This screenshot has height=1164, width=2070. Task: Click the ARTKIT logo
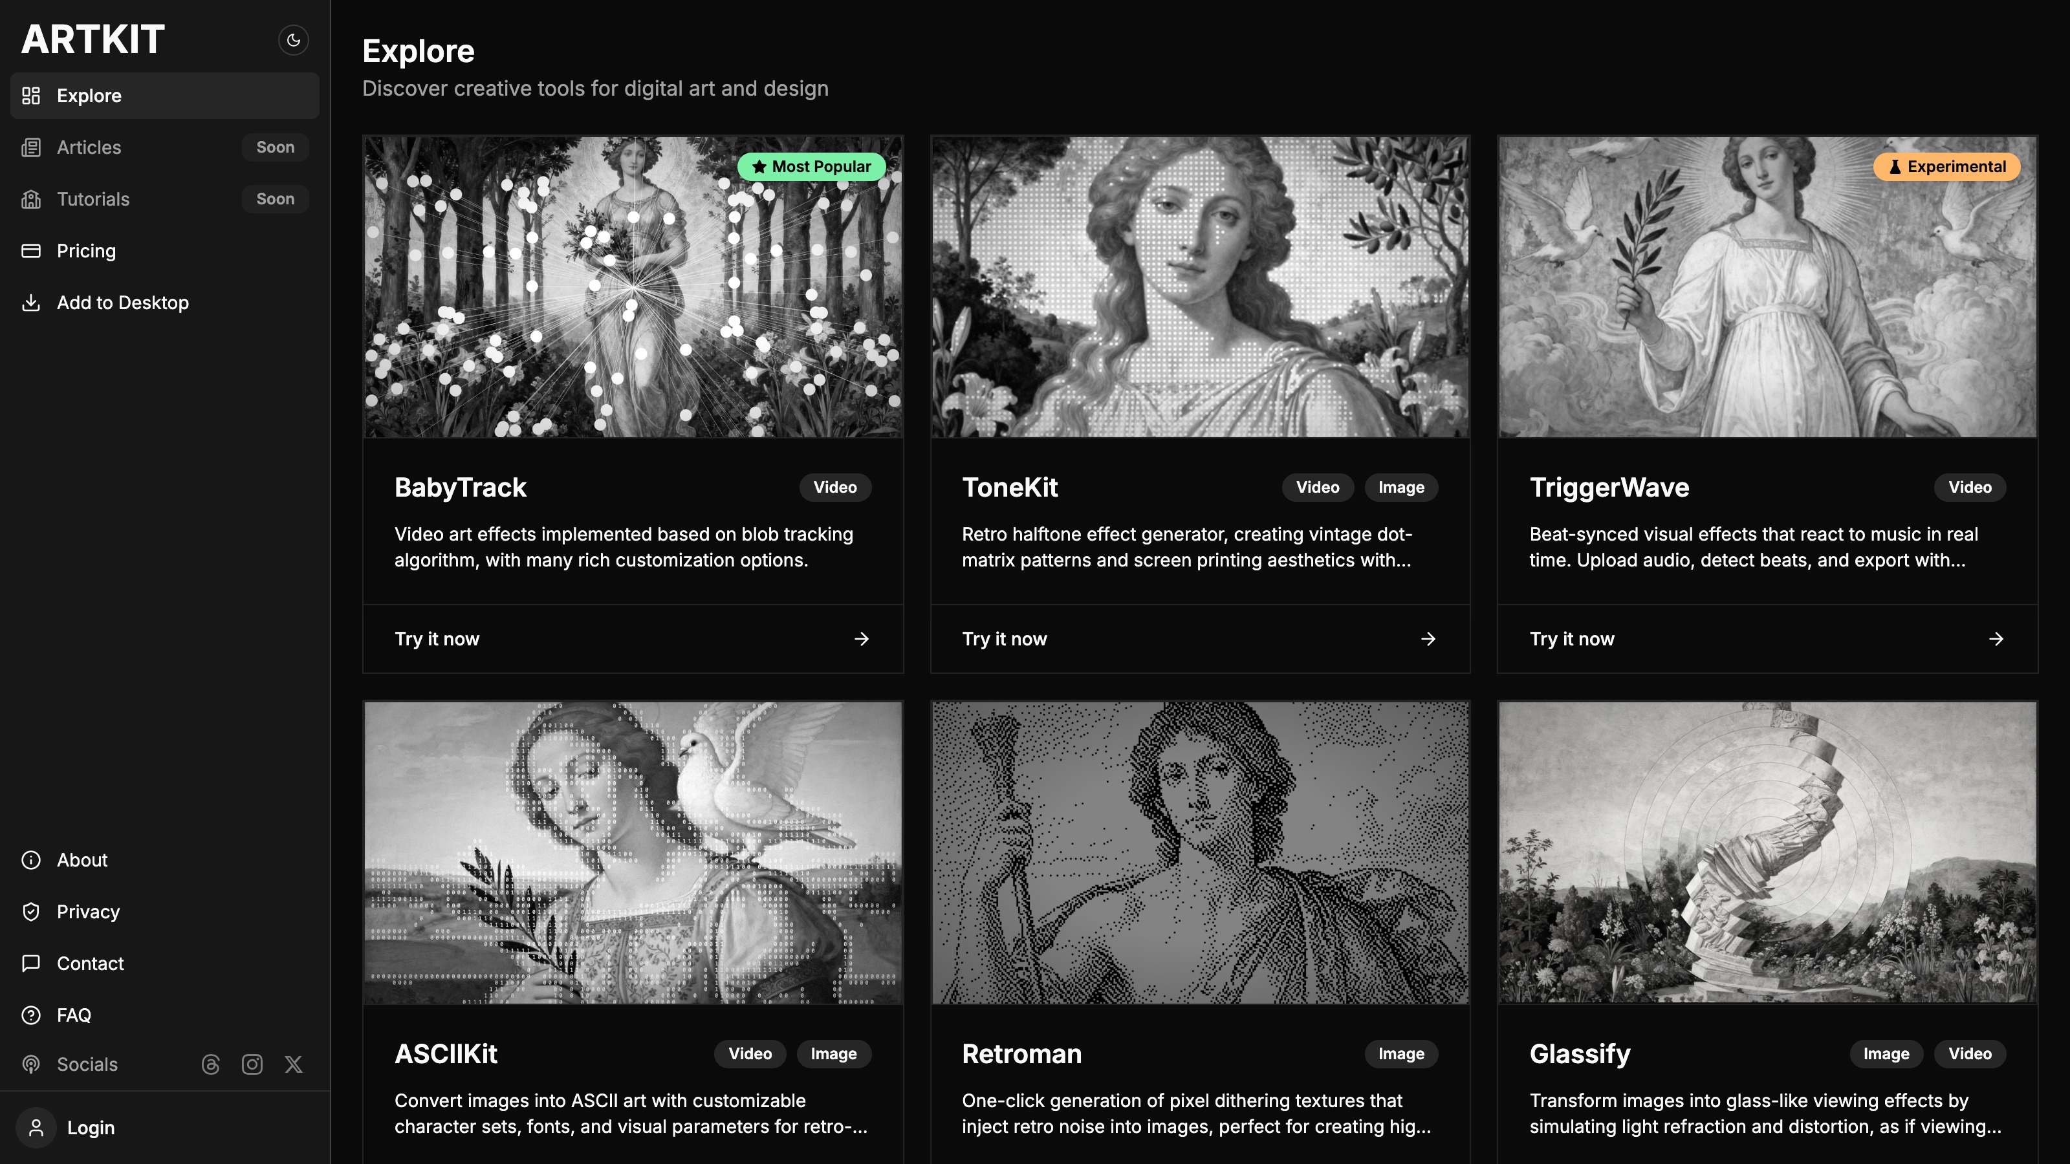tap(93, 39)
